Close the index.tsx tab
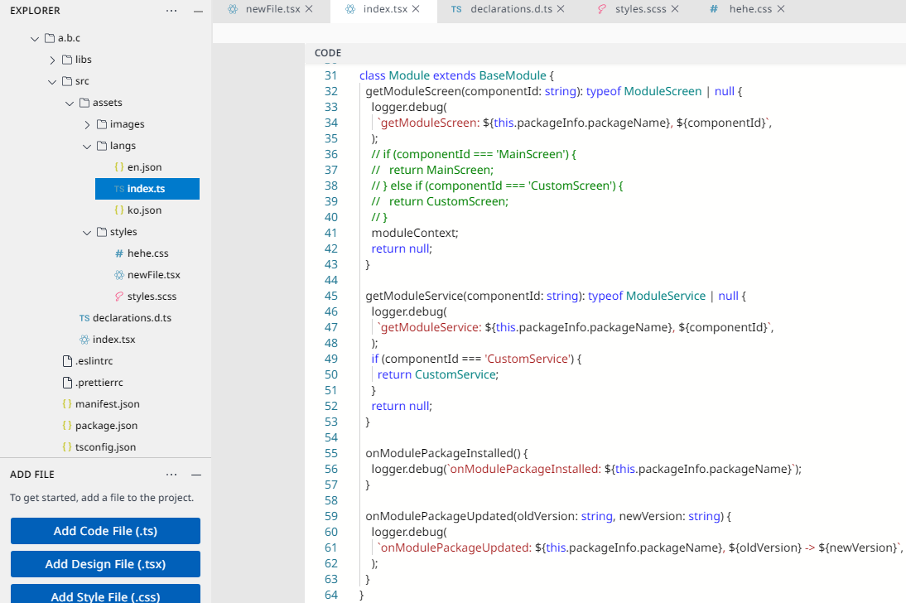This screenshot has height=603, width=906. pos(416,8)
